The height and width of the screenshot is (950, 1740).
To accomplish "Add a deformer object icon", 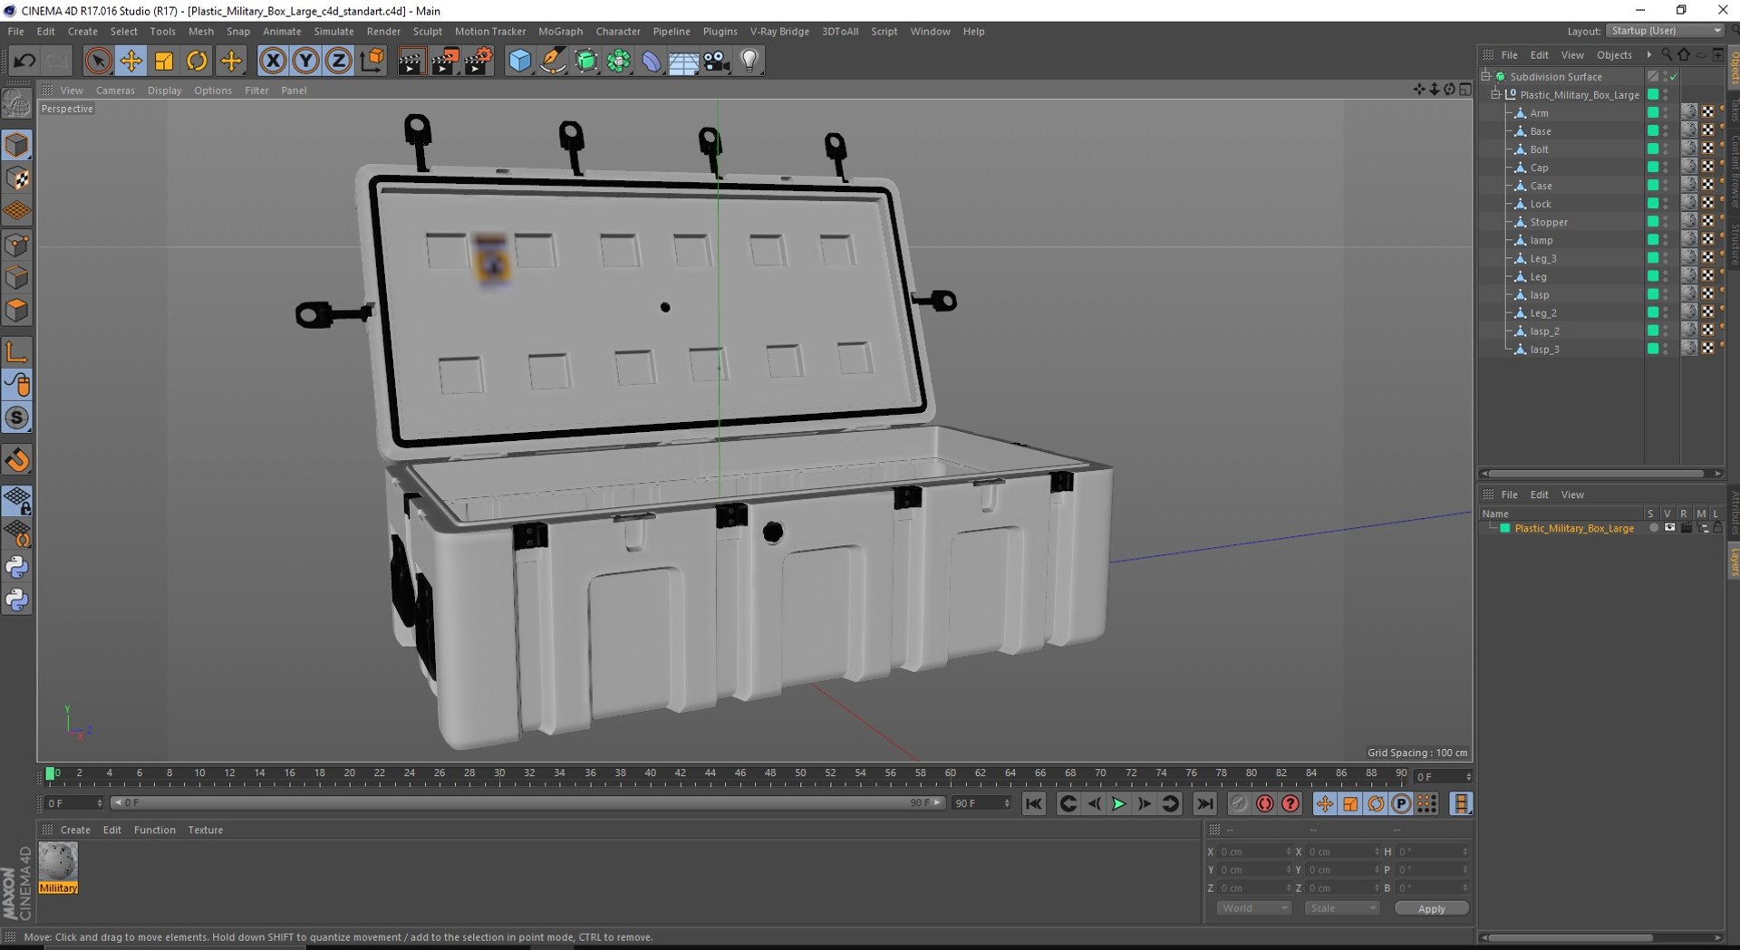I will click(x=652, y=61).
